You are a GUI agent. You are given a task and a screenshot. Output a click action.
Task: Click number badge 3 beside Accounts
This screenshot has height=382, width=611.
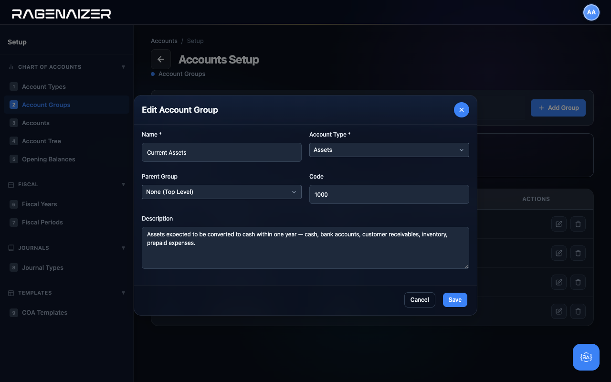tap(14, 123)
